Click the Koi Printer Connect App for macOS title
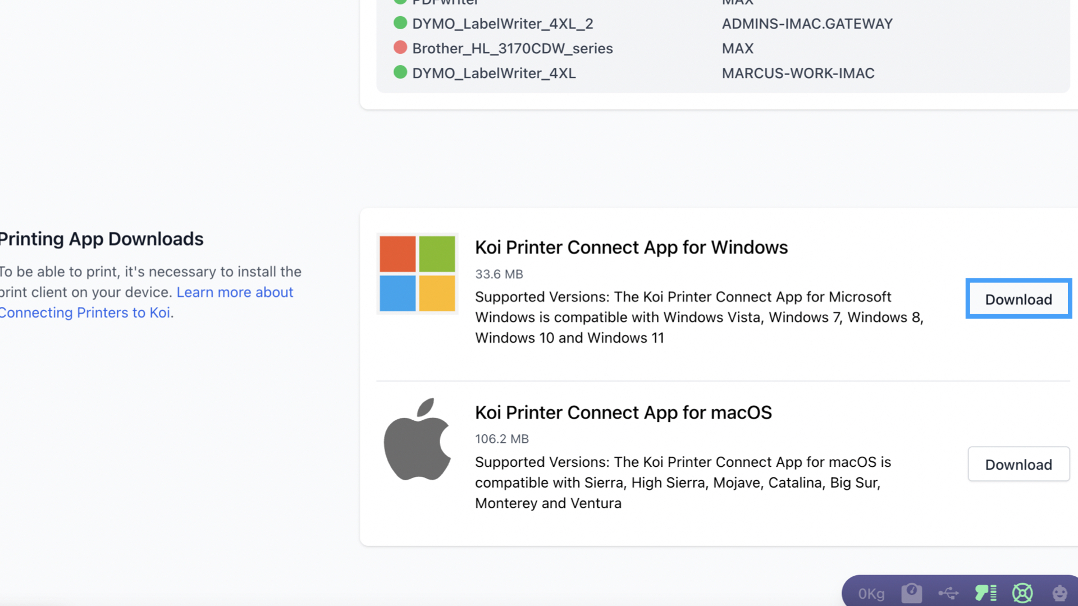Viewport: 1078px width, 606px height. (x=623, y=412)
